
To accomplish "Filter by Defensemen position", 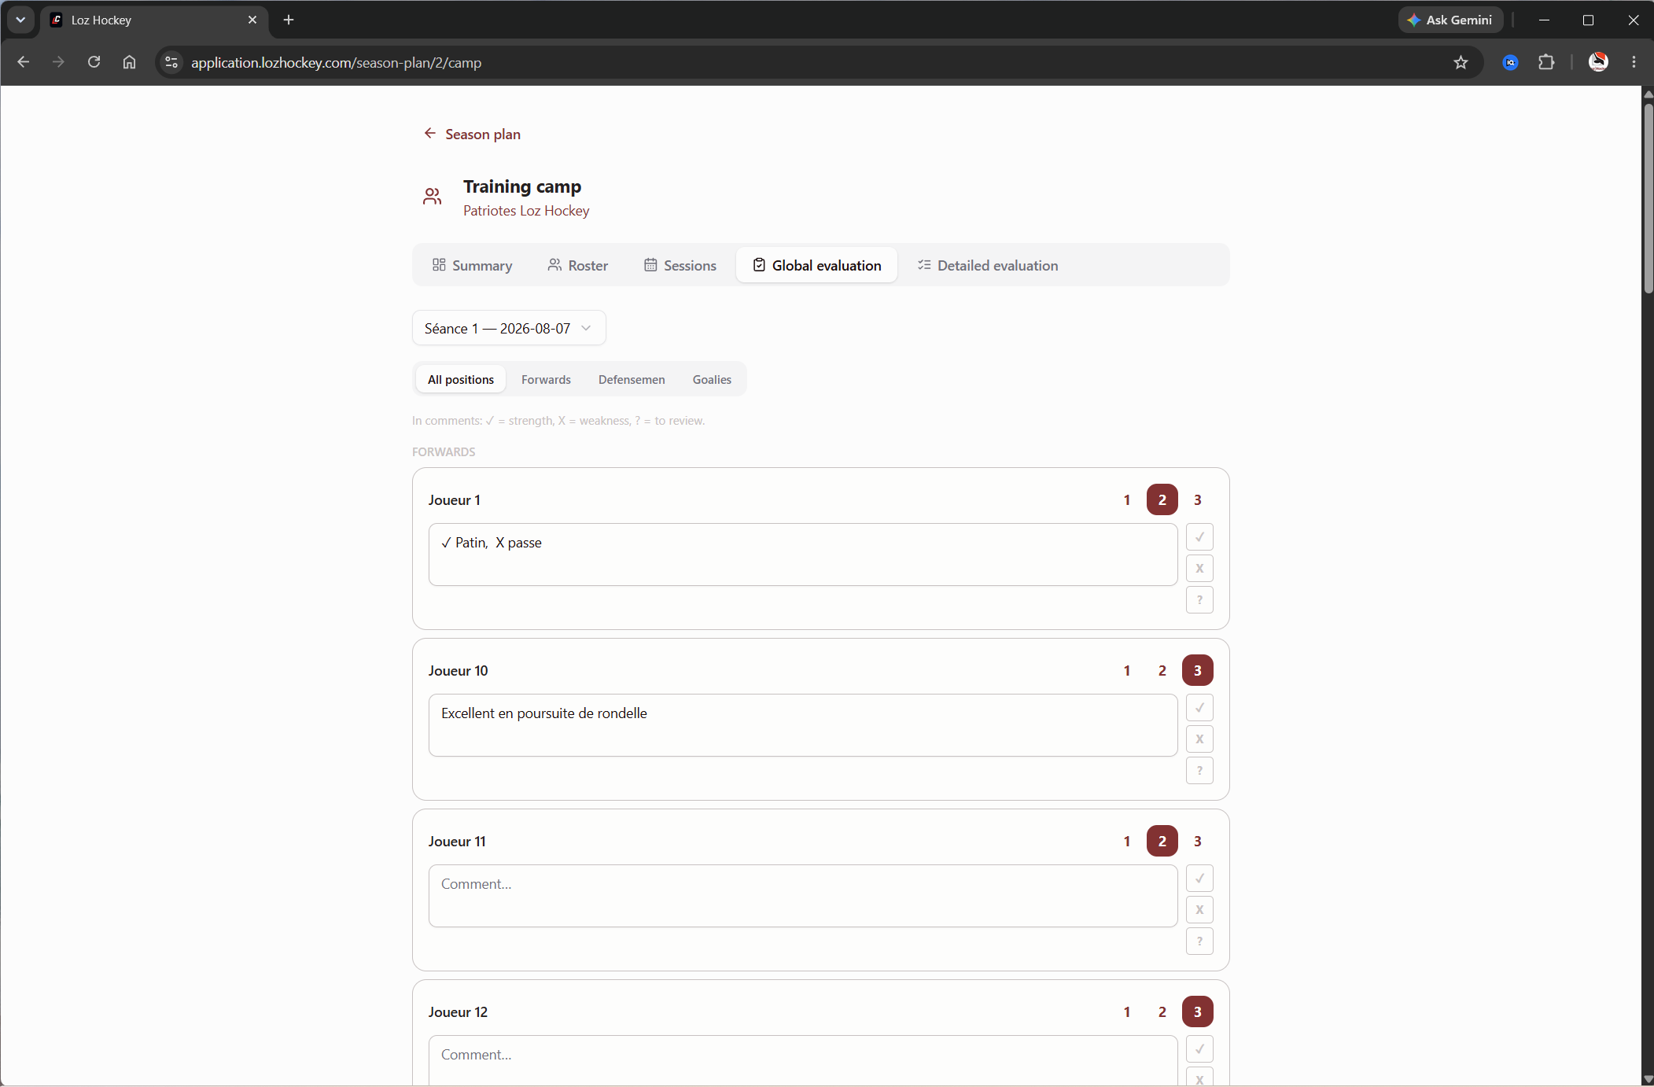I will (x=632, y=380).
